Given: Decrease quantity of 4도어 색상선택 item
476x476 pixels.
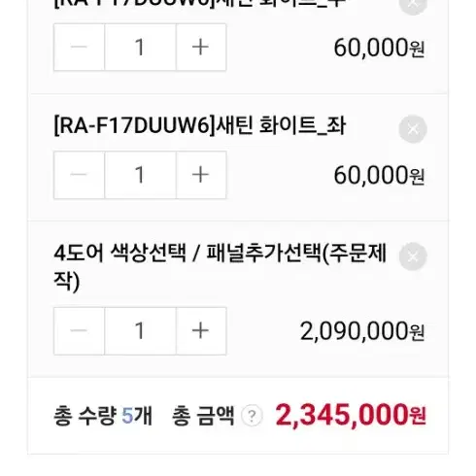Looking at the screenshot, I should [x=79, y=330].
